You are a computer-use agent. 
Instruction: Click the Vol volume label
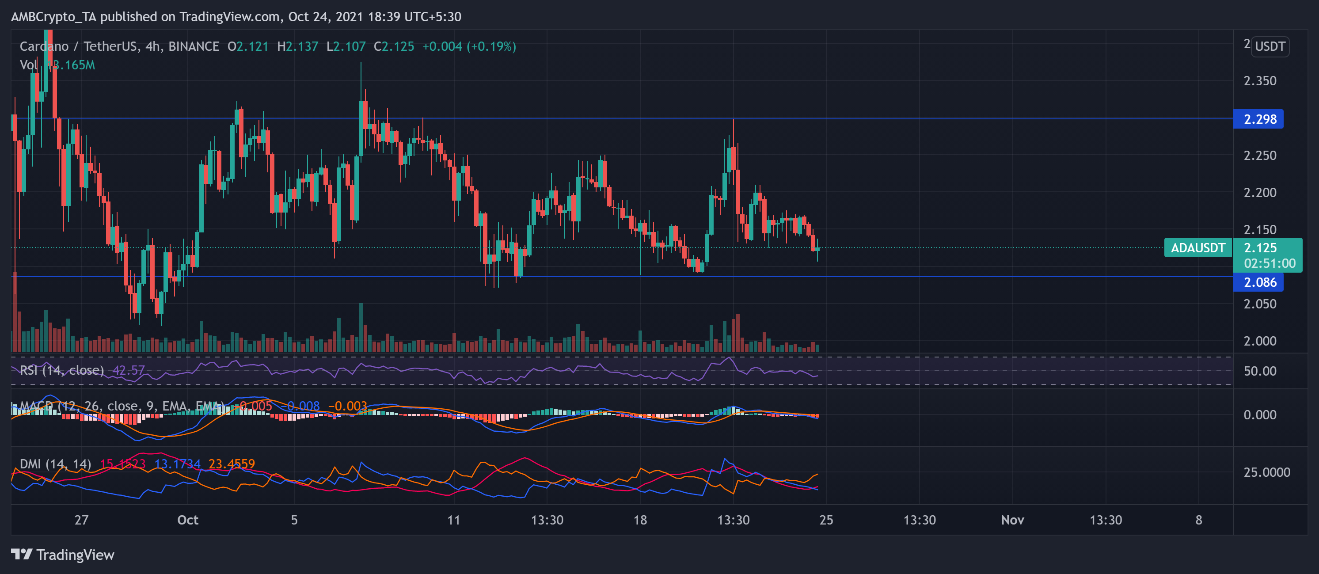[30, 65]
